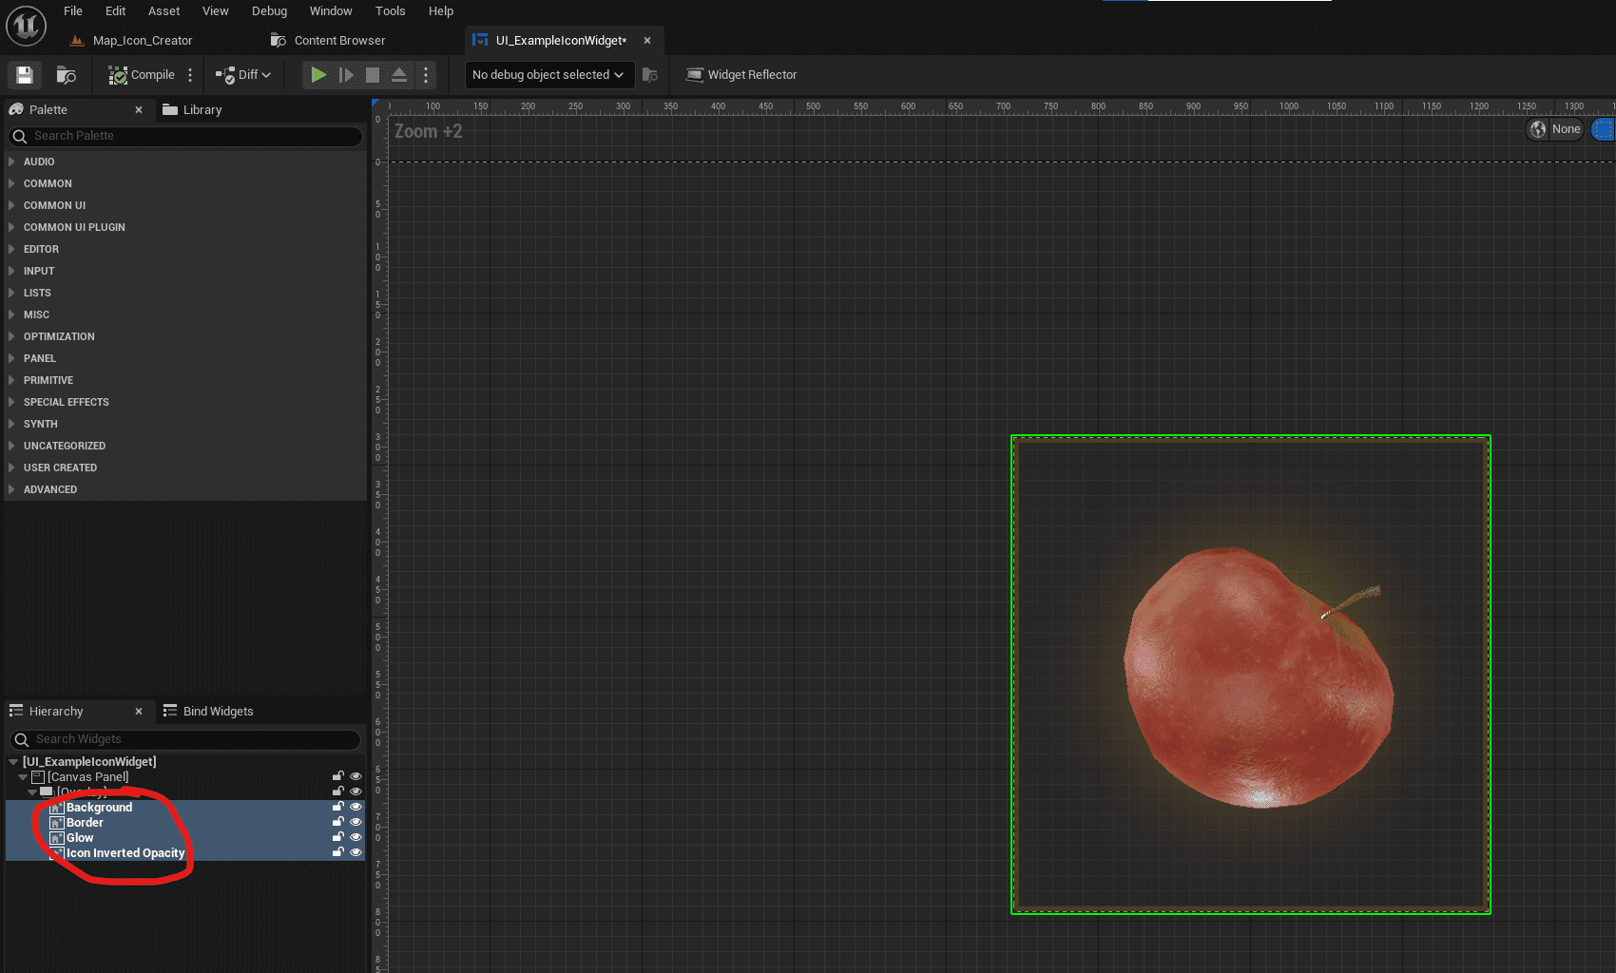Close the UI_ExampleIconWidget tab
1616x973 pixels.
tap(647, 41)
